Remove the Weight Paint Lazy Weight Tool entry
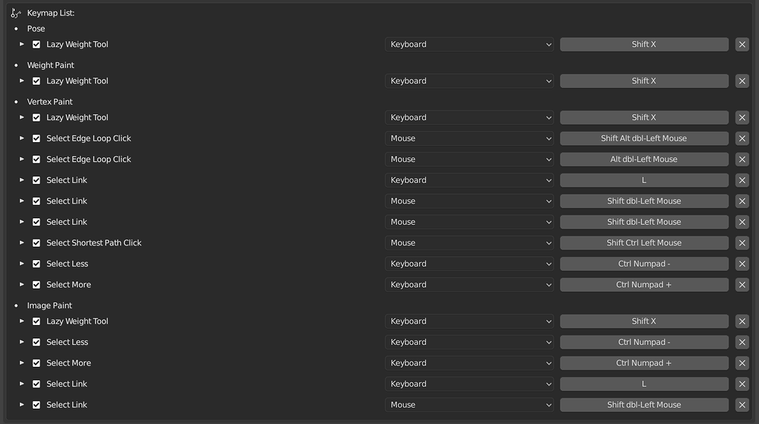 (742, 81)
